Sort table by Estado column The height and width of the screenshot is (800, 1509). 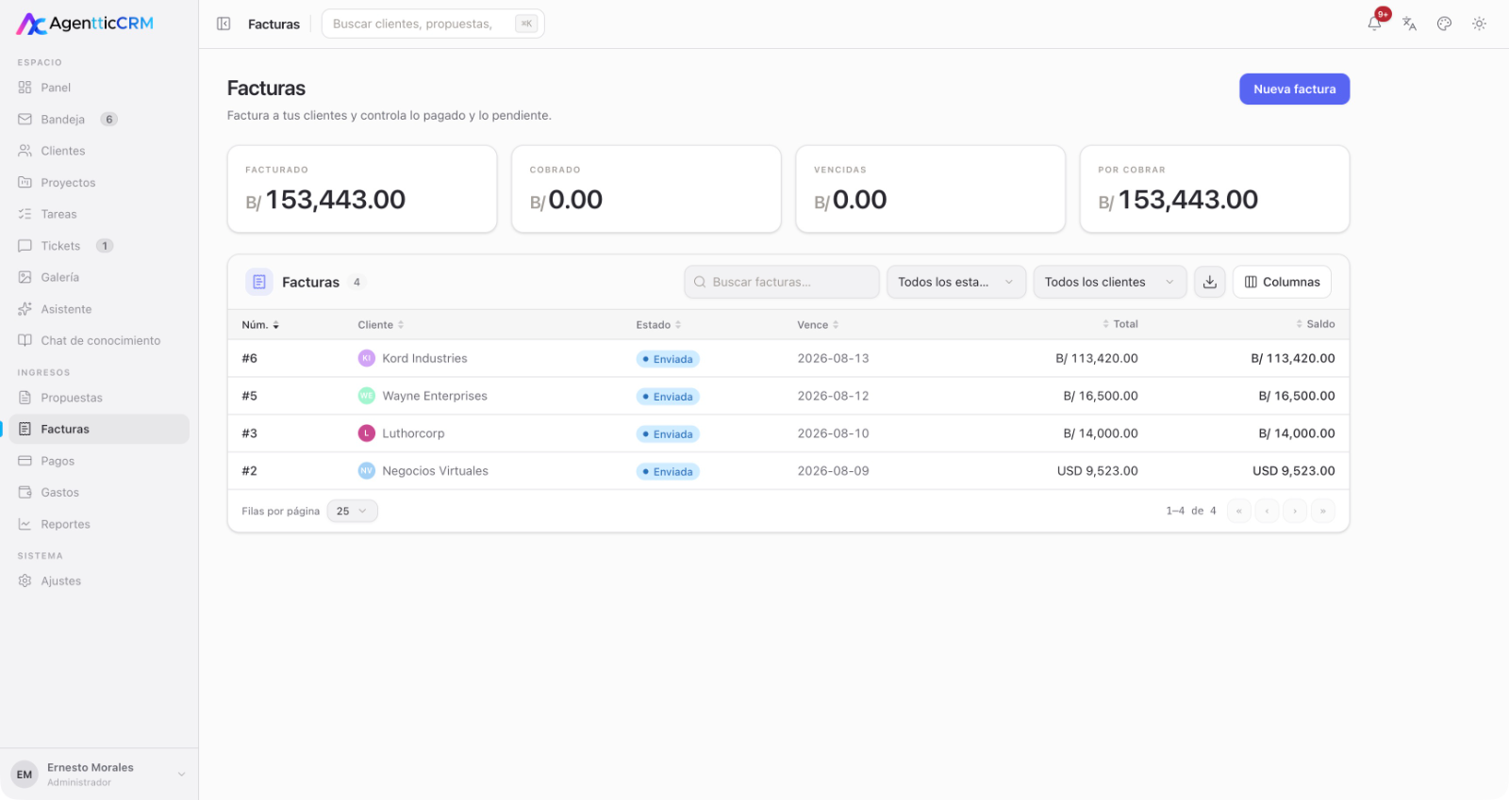point(658,325)
